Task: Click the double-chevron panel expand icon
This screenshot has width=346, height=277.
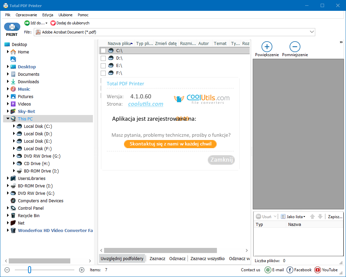Action: (x=341, y=42)
